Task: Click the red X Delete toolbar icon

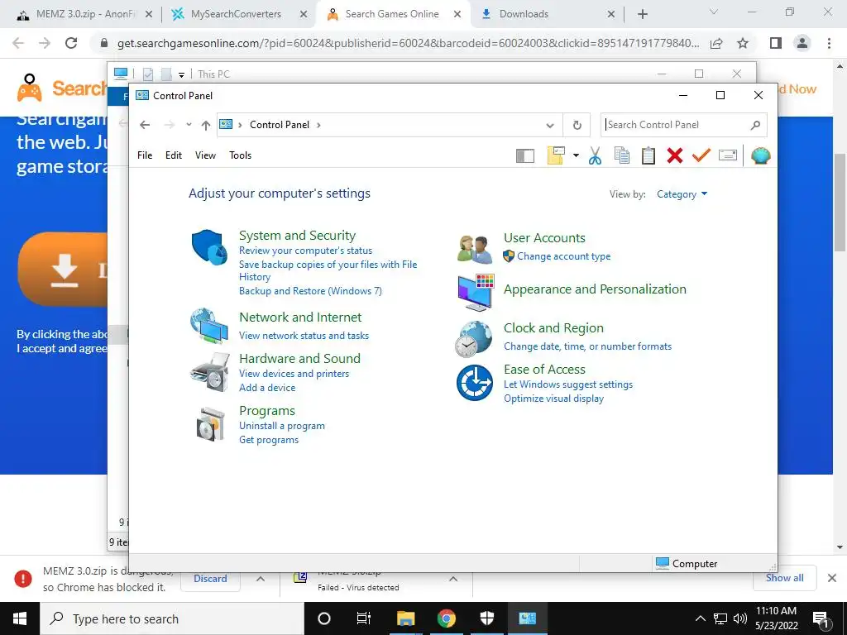Action: click(x=675, y=155)
